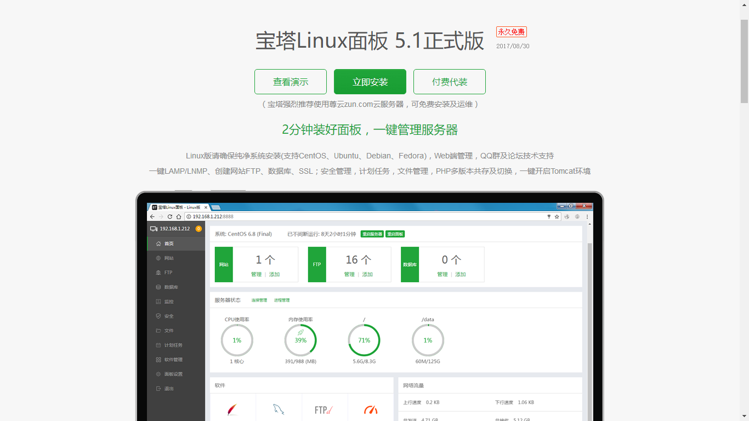This screenshot has height=421, width=749.
Task: Click the MySQL dolphin software icon
Action: click(279, 409)
